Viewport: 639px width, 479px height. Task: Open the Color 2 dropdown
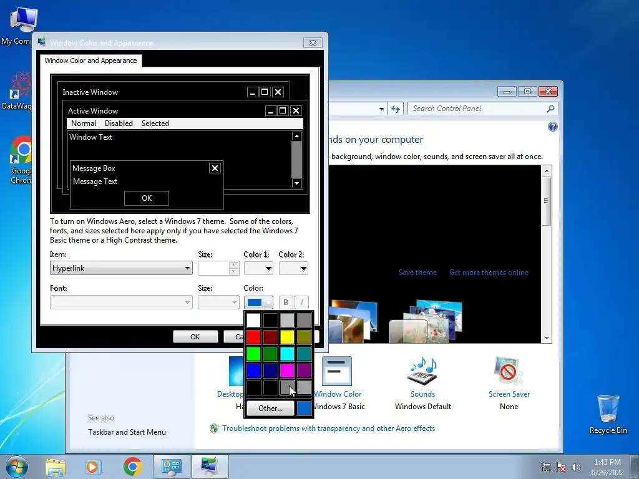(293, 268)
